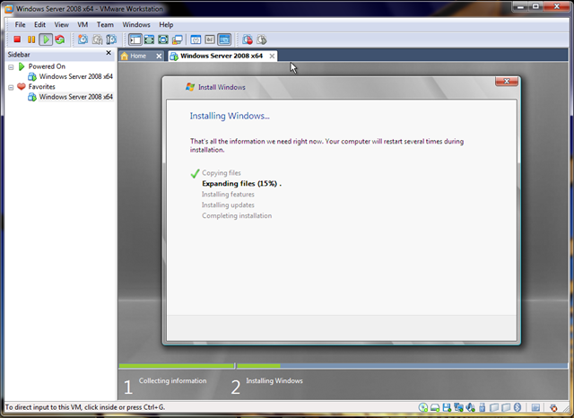The image size is (574, 418).
Task: Click the Quick Switch mode icon
Action: (x=149, y=39)
